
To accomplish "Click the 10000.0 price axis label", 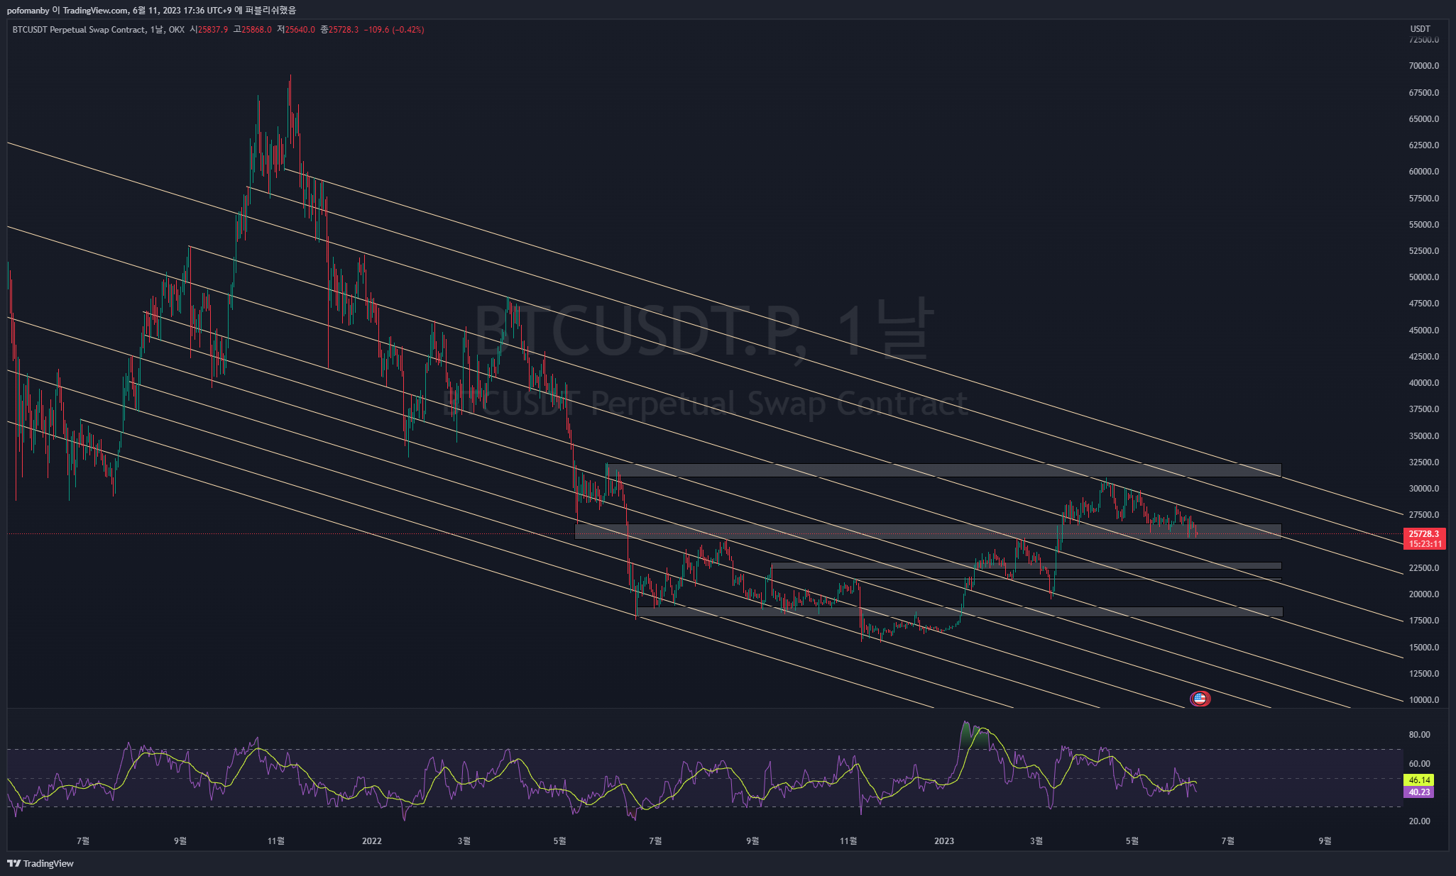I will (1424, 700).
